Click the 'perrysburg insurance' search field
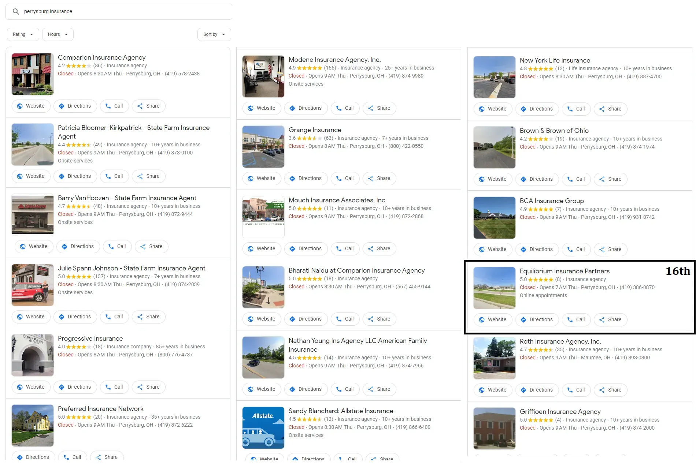Viewport: 696px width, 464px height. point(119,12)
